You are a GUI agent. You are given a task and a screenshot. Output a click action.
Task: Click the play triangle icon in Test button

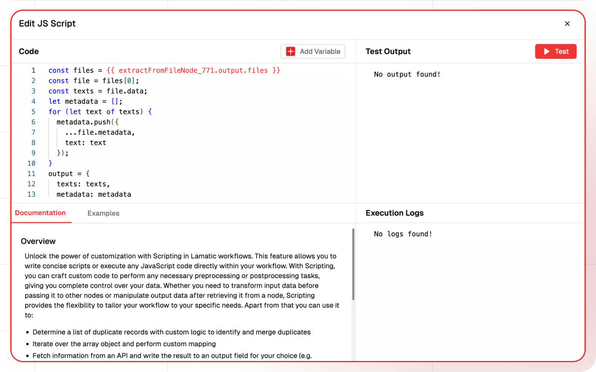pyautogui.click(x=547, y=51)
